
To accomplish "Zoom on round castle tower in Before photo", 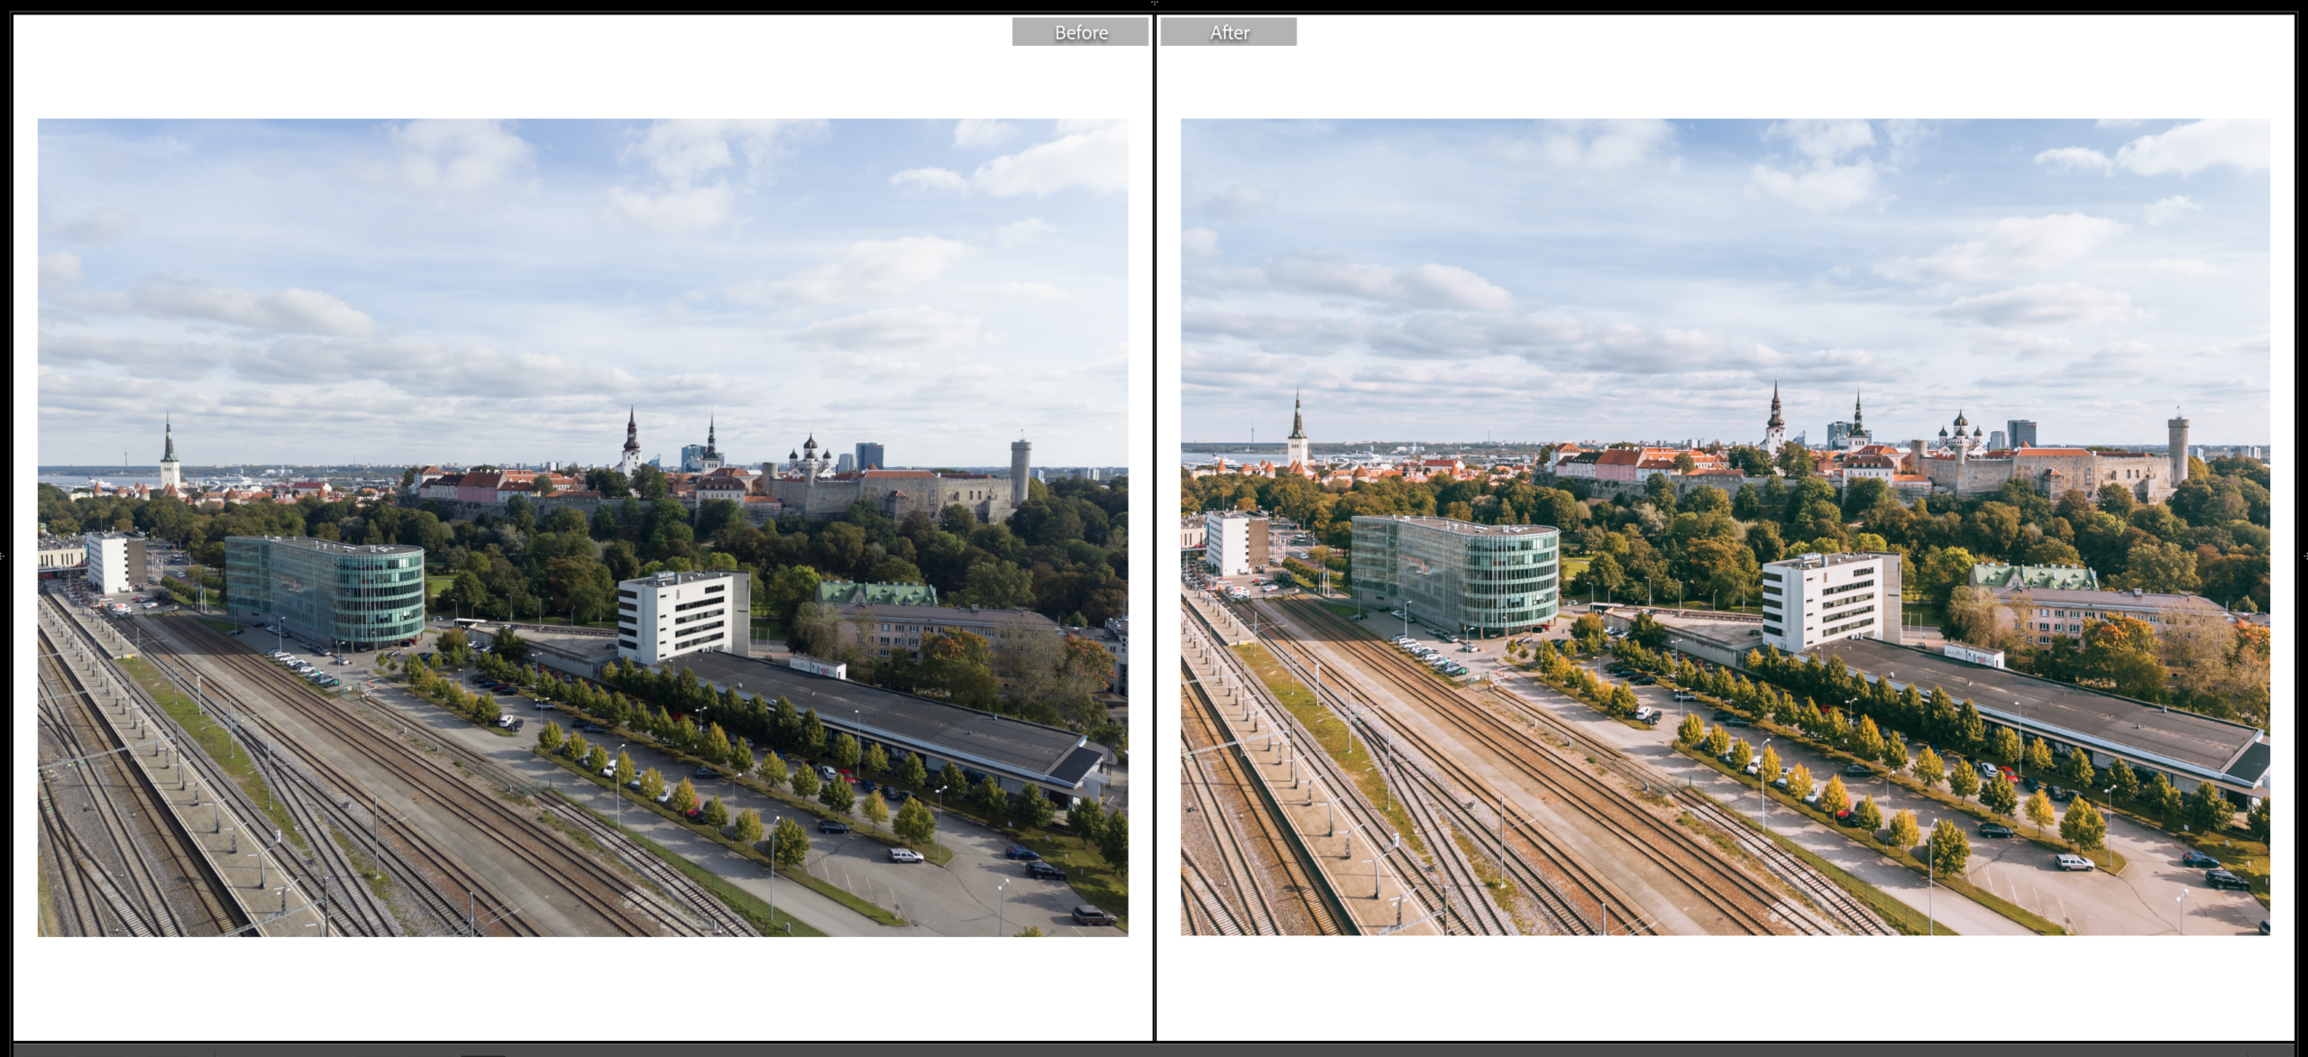I will 1020,472.
